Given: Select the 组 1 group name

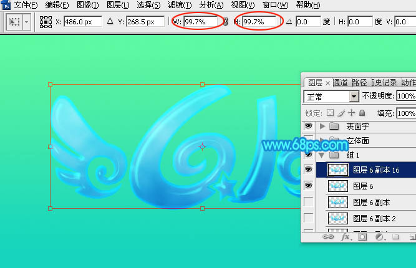Looking at the screenshot, I should (352, 155).
